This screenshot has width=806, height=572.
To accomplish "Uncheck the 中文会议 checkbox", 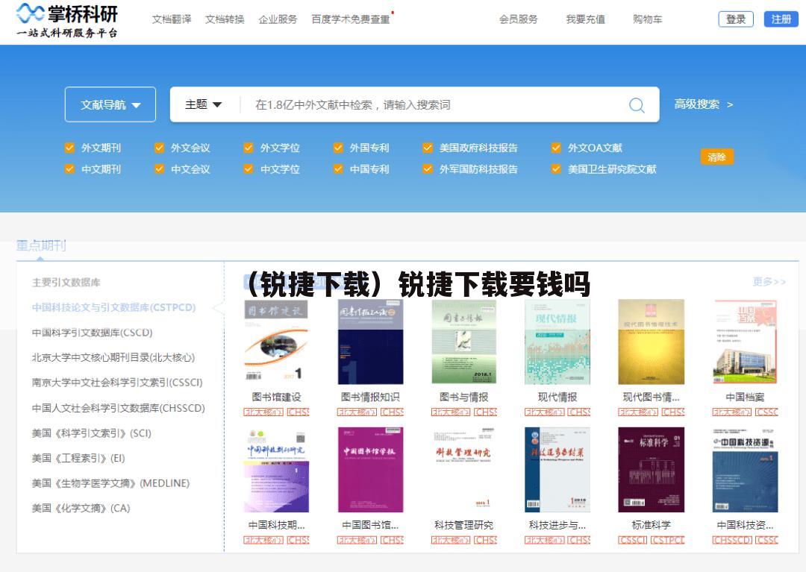I will [x=160, y=169].
